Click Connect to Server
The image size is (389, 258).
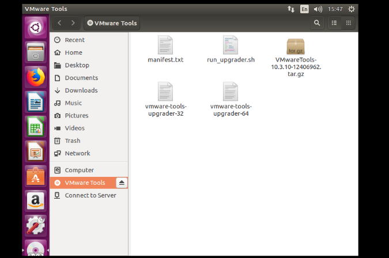point(89,196)
